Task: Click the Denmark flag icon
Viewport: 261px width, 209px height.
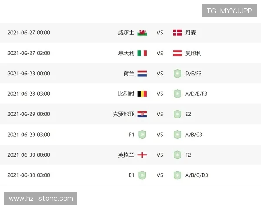Action: [177, 33]
